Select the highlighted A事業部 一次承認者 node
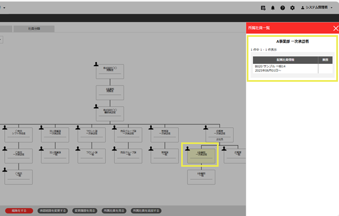This screenshot has width=339, height=216. (x=201, y=156)
